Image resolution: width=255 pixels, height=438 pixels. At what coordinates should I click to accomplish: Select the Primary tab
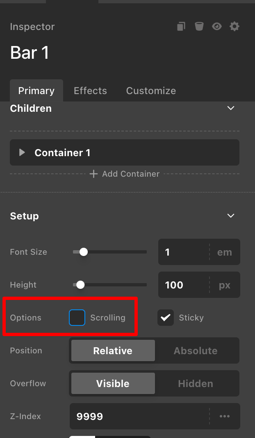tap(36, 91)
